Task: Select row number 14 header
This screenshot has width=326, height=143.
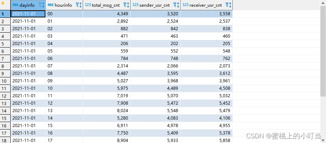Action: [5, 111]
